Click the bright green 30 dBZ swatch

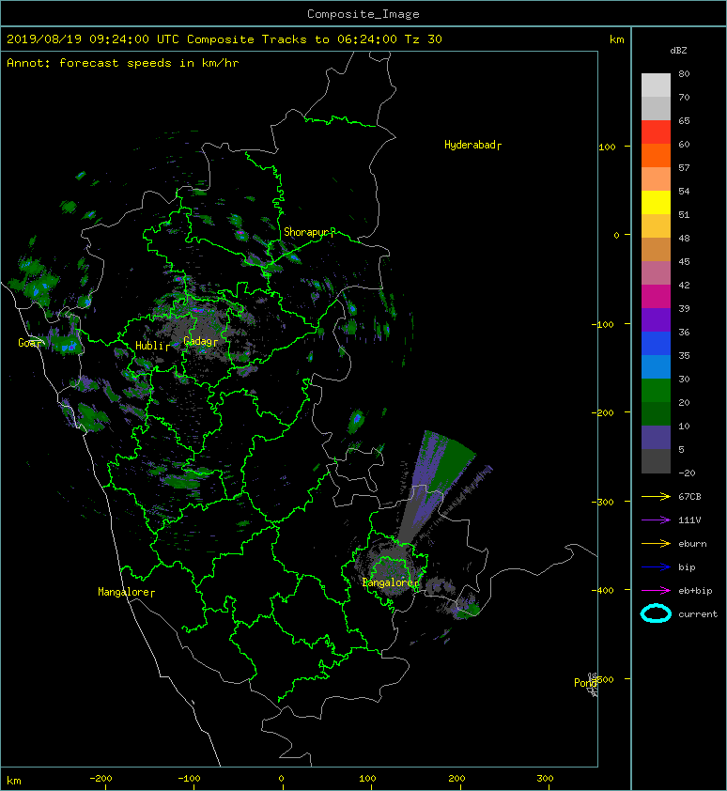pyautogui.click(x=656, y=391)
